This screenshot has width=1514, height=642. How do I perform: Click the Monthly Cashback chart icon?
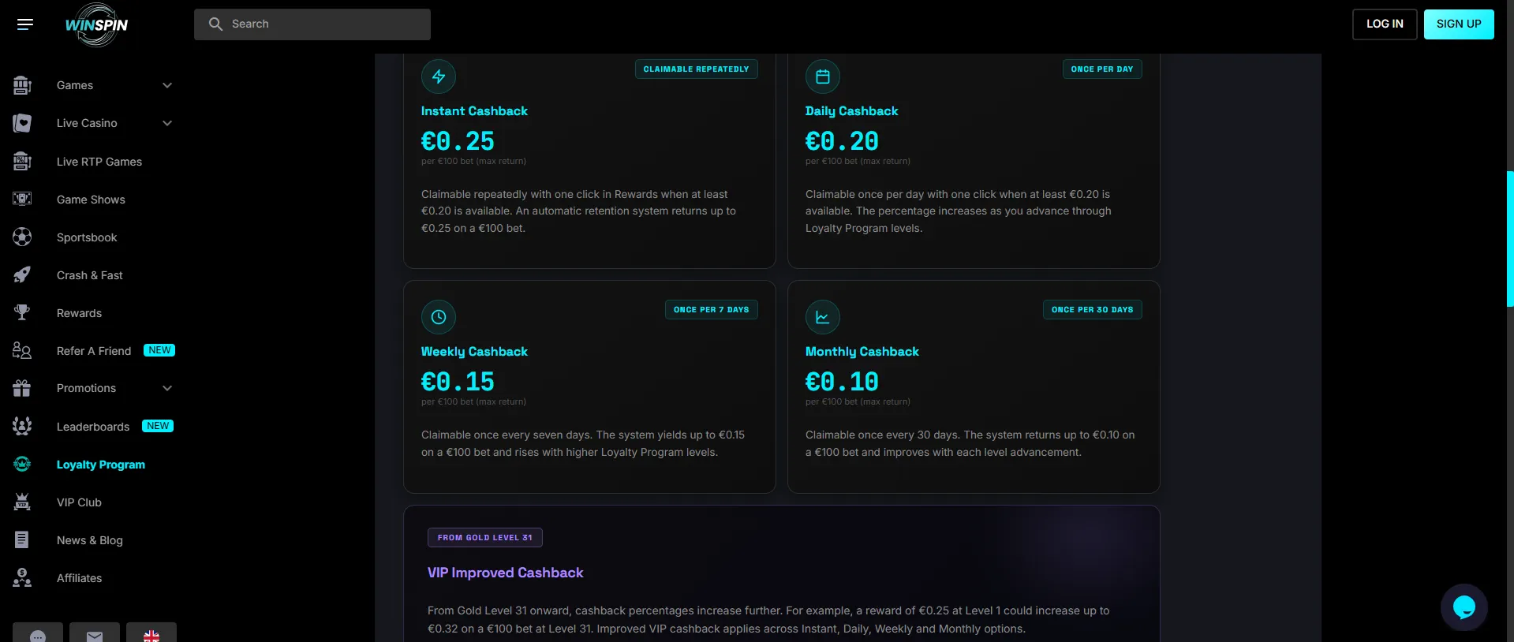[823, 317]
